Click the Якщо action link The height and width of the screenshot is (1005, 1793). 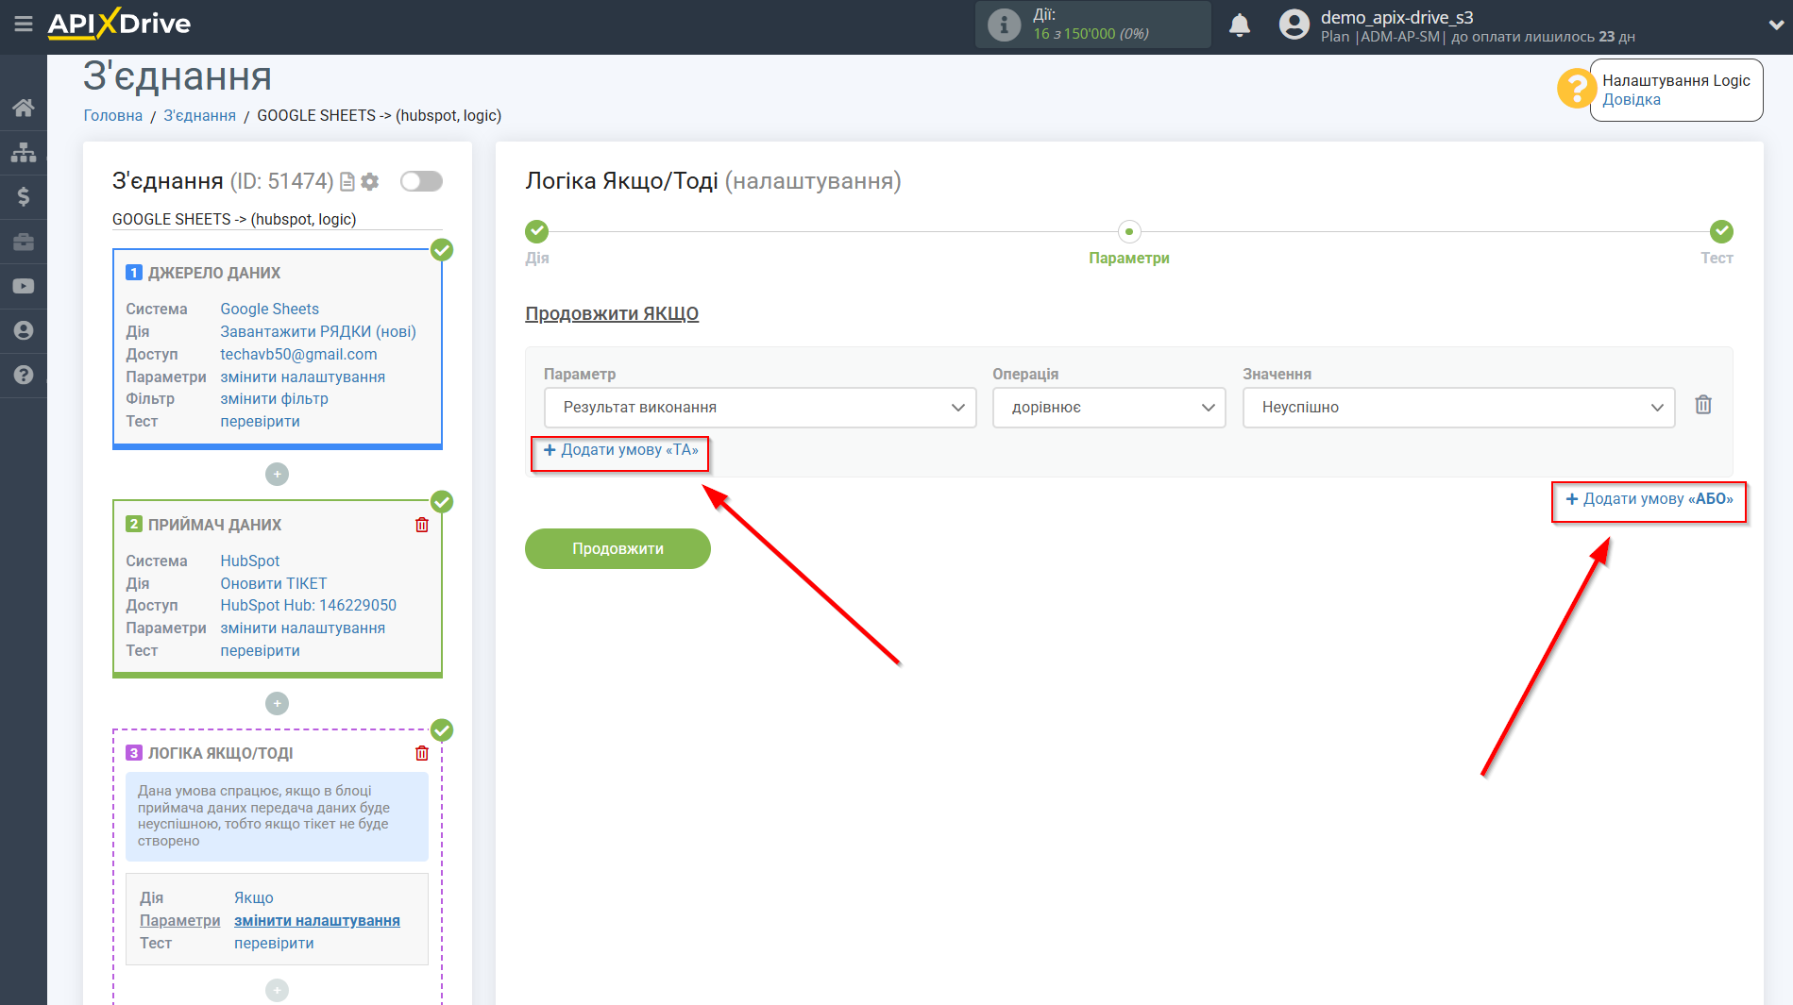click(x=254, y=897)
